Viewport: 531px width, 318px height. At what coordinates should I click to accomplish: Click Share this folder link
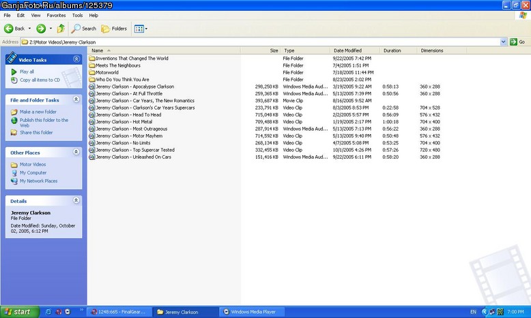point(36,133)
